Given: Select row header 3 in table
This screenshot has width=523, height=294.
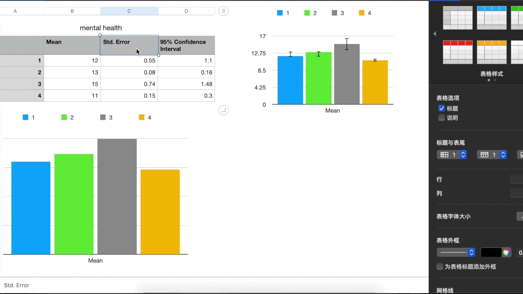Looking at the screenshot, I should click(x=22, y=84).
